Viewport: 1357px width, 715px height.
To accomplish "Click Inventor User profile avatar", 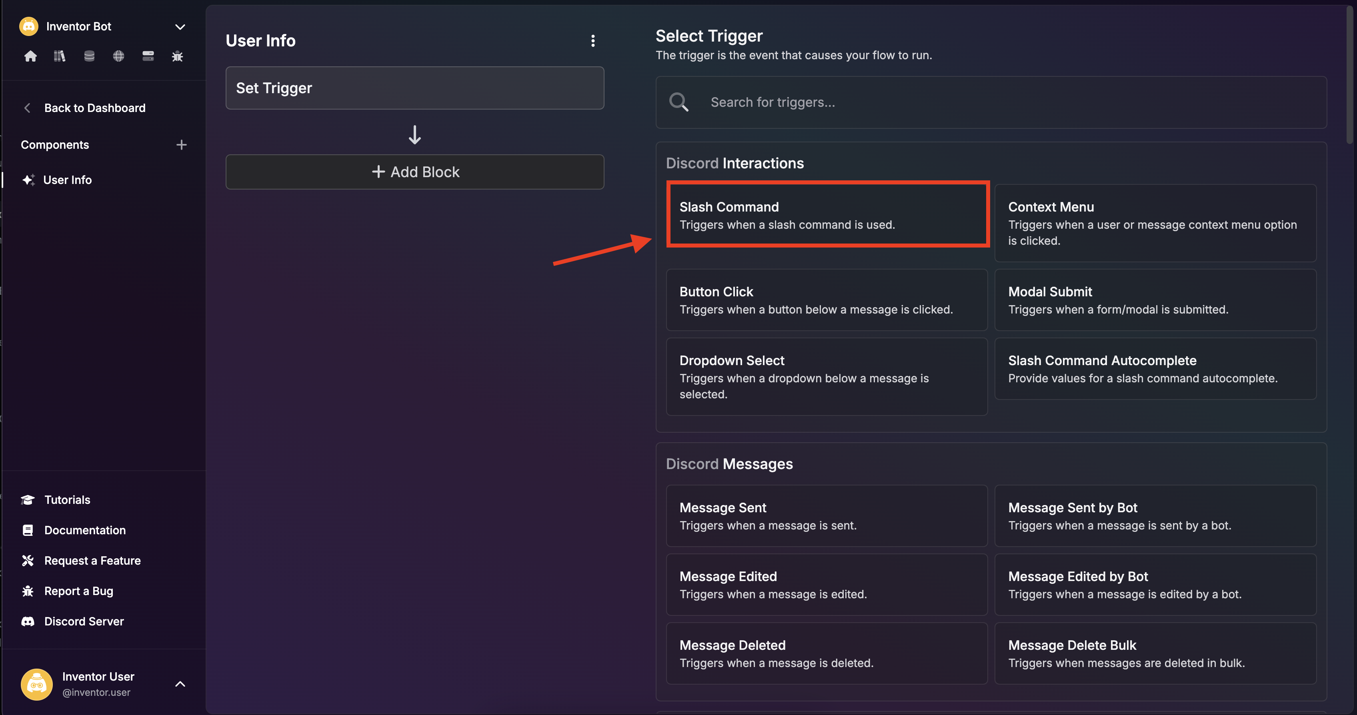I will click(36, 685).
